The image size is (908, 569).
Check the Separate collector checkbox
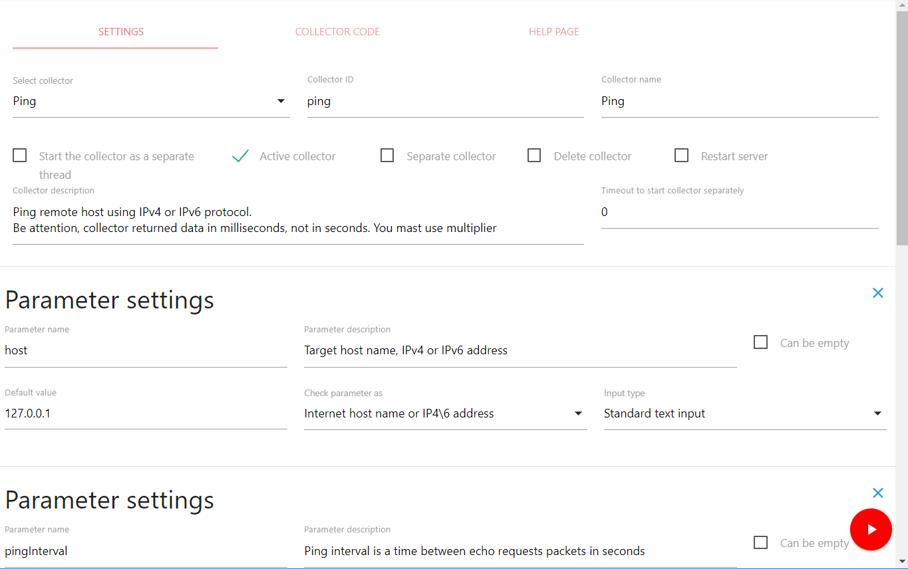click(x=387, y=156)
